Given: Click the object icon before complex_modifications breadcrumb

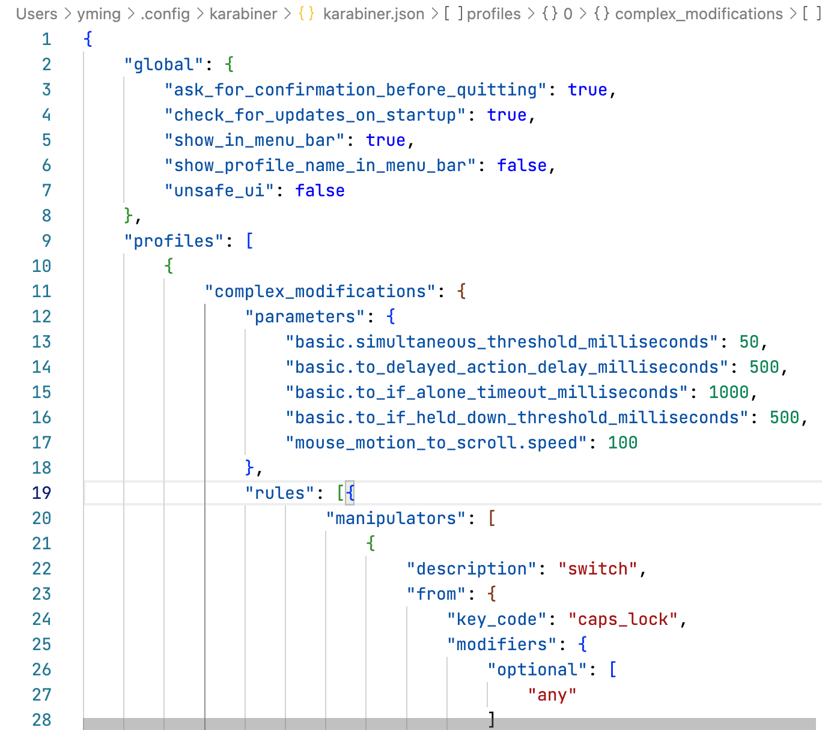Looking at the screenshot, I should tap(602, 14).
